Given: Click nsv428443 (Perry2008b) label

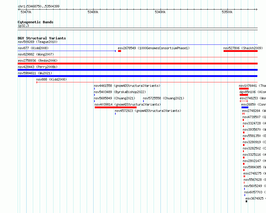Looking at the screenshot, I should pos(38,67).
